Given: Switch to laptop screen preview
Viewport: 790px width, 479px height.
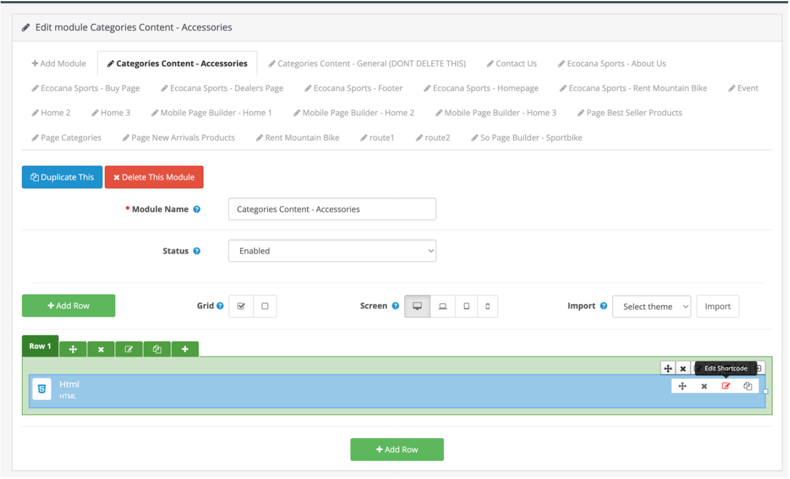Looking at the screenshot, I should click(x=443, y=306).
